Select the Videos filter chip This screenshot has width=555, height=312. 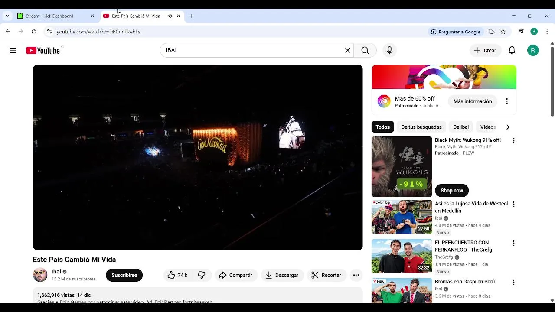(x=488, y=127)
